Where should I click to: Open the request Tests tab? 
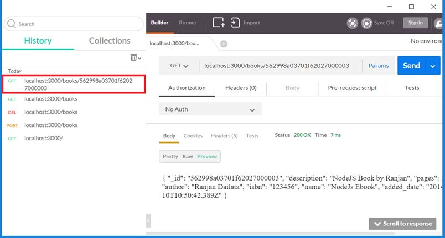[x=412, y=88]
